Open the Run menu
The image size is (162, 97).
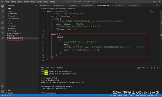[x=39, y=2]
